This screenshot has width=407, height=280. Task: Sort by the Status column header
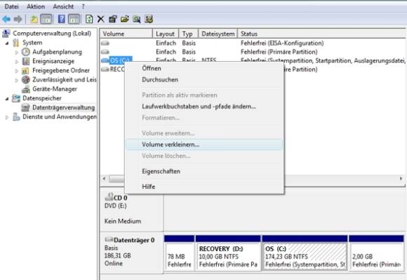322,34
